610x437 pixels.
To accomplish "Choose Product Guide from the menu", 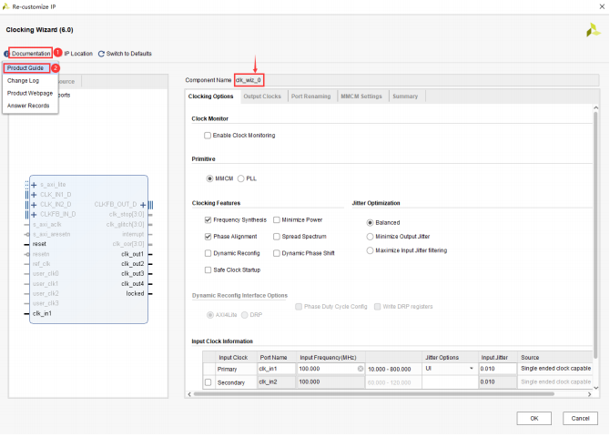I will click(26, 68).
